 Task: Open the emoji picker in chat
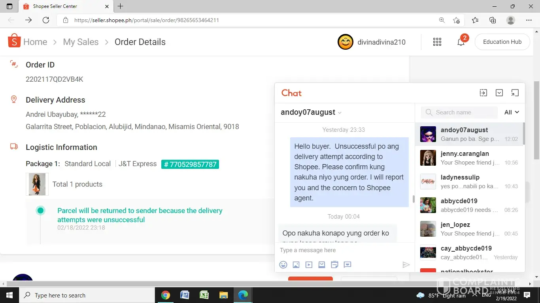click(283, 265)
